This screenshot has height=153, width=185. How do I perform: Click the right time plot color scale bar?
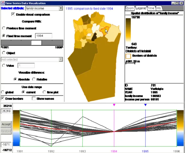point(180,128)
